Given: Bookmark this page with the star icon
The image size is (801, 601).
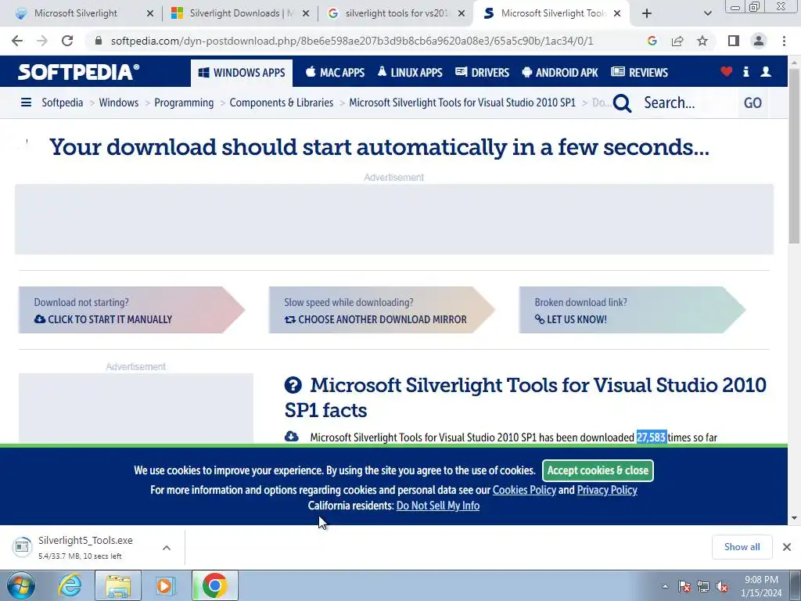Looking at the screenshot, I should [x=702, y=41].
